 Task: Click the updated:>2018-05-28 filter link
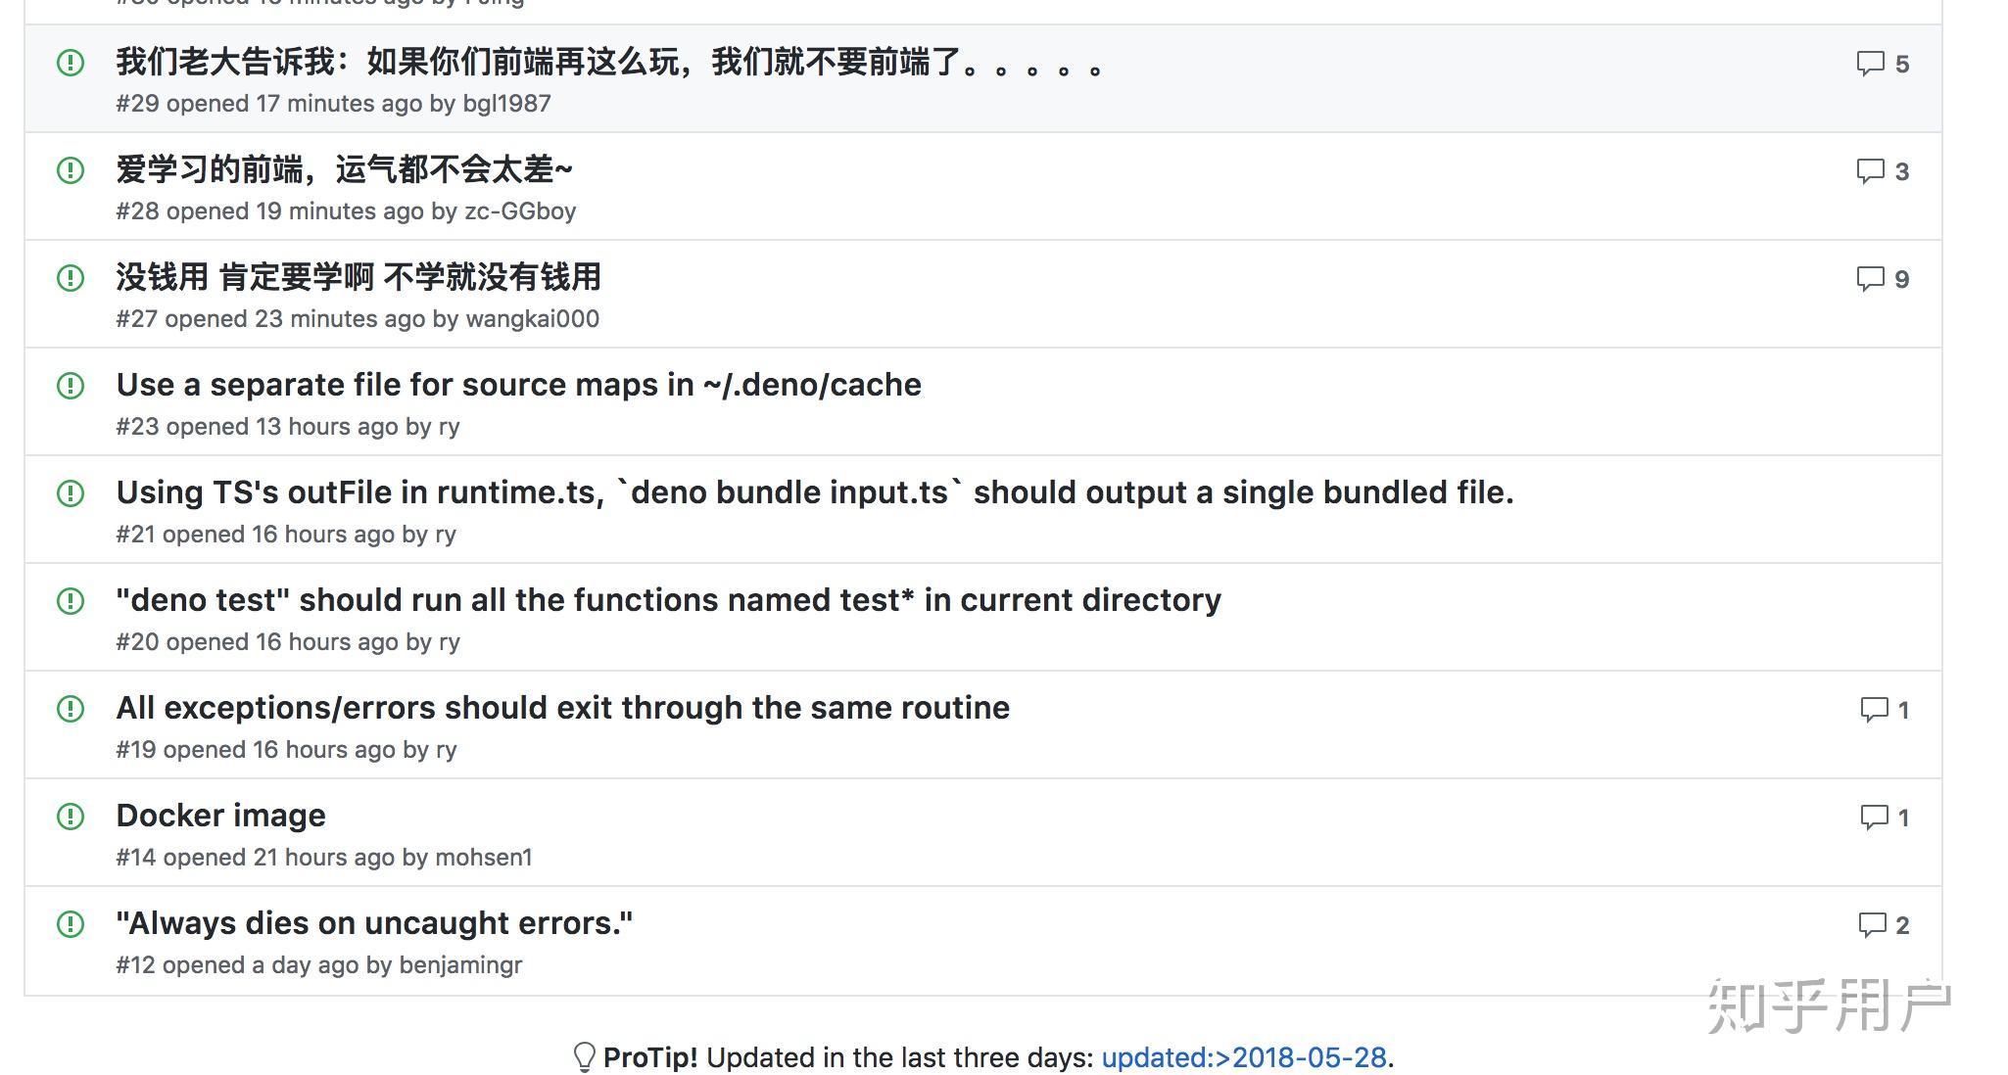tap(1243, 1057)
